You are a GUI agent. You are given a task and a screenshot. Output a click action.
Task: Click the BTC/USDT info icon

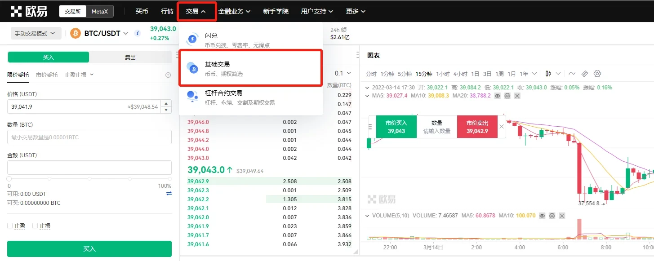click(x=138, y=33)
